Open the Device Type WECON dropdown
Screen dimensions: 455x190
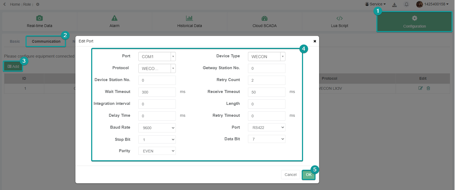[x=267, y=56]
